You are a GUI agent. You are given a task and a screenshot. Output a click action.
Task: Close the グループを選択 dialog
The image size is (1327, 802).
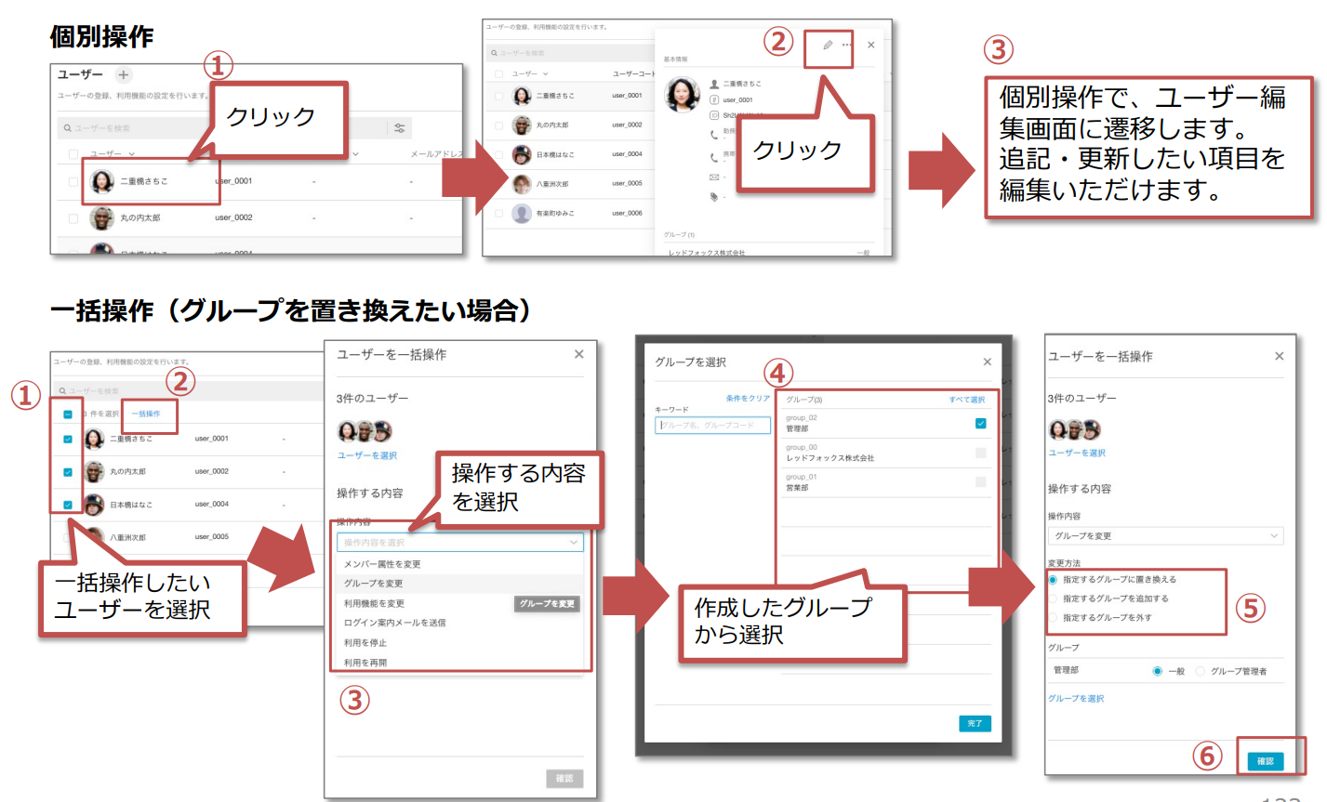pos(987,362)
